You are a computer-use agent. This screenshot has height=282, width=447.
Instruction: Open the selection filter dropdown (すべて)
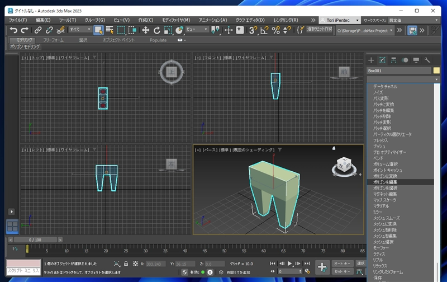click(x=80, y=30)
